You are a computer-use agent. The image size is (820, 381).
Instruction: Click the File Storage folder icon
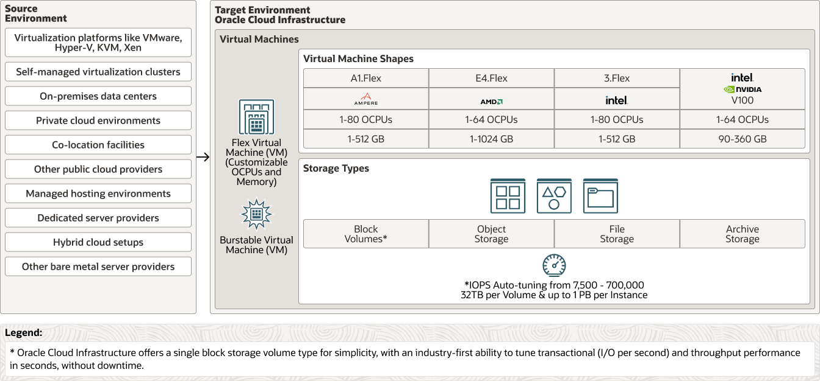(x=600, y=195)
